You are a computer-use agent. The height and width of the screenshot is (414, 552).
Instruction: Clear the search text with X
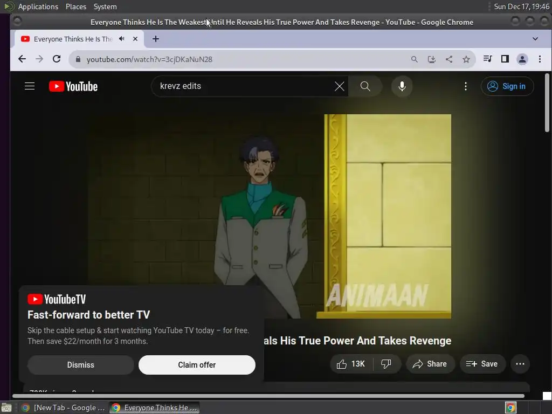pos(340,86)
